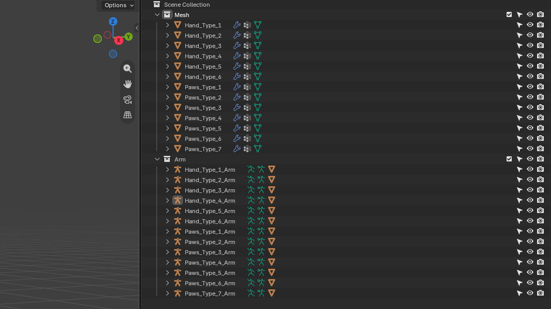This screenshot has height=309, width=551.
Task: Click the negative X axis red hollow circle
Action: (x=107, y=35)
